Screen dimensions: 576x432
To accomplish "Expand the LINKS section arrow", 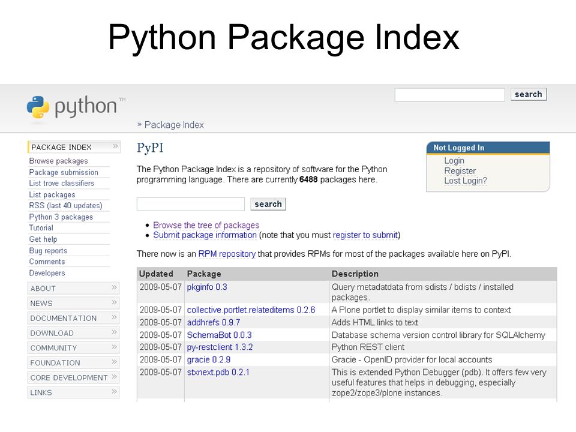I will click(114, 392).
